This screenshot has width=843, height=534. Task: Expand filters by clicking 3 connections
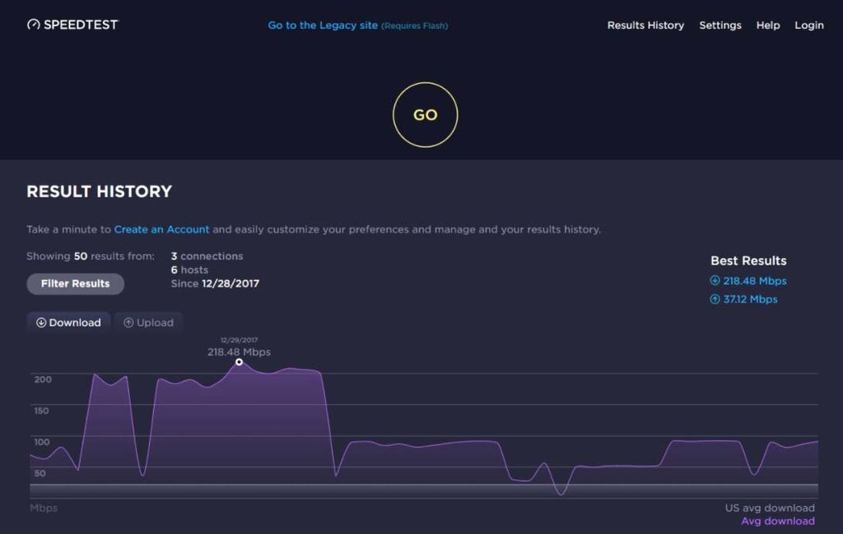click(207, 256)
